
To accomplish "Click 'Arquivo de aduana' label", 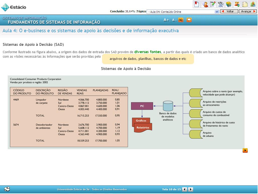I will tap(208, 134).
